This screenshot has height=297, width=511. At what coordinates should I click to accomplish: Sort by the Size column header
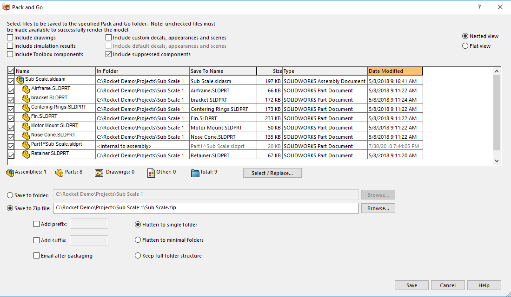coord(270,71)
